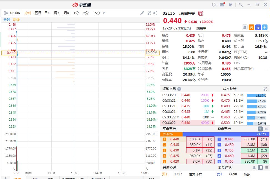Open the skin theme shirt icon
Screen dimensions: 270x179
point(230,5)
